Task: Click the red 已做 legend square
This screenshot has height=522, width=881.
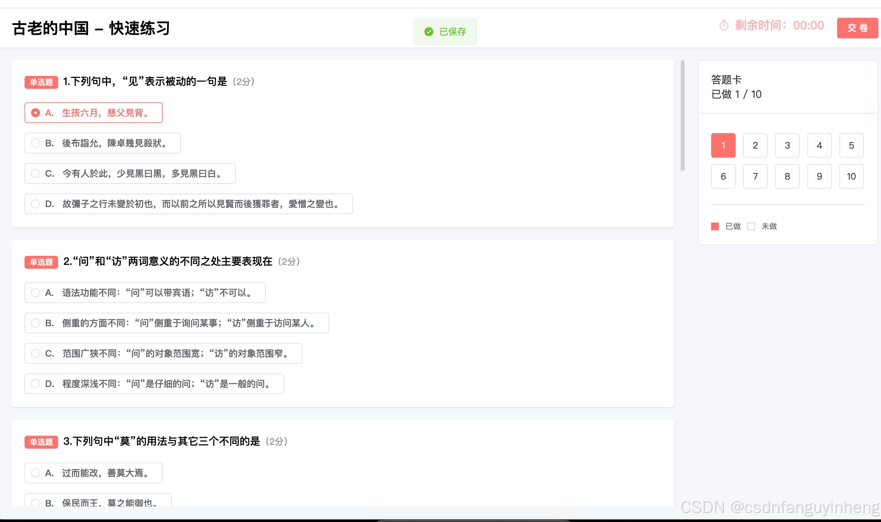Action: tap(715, 226)
